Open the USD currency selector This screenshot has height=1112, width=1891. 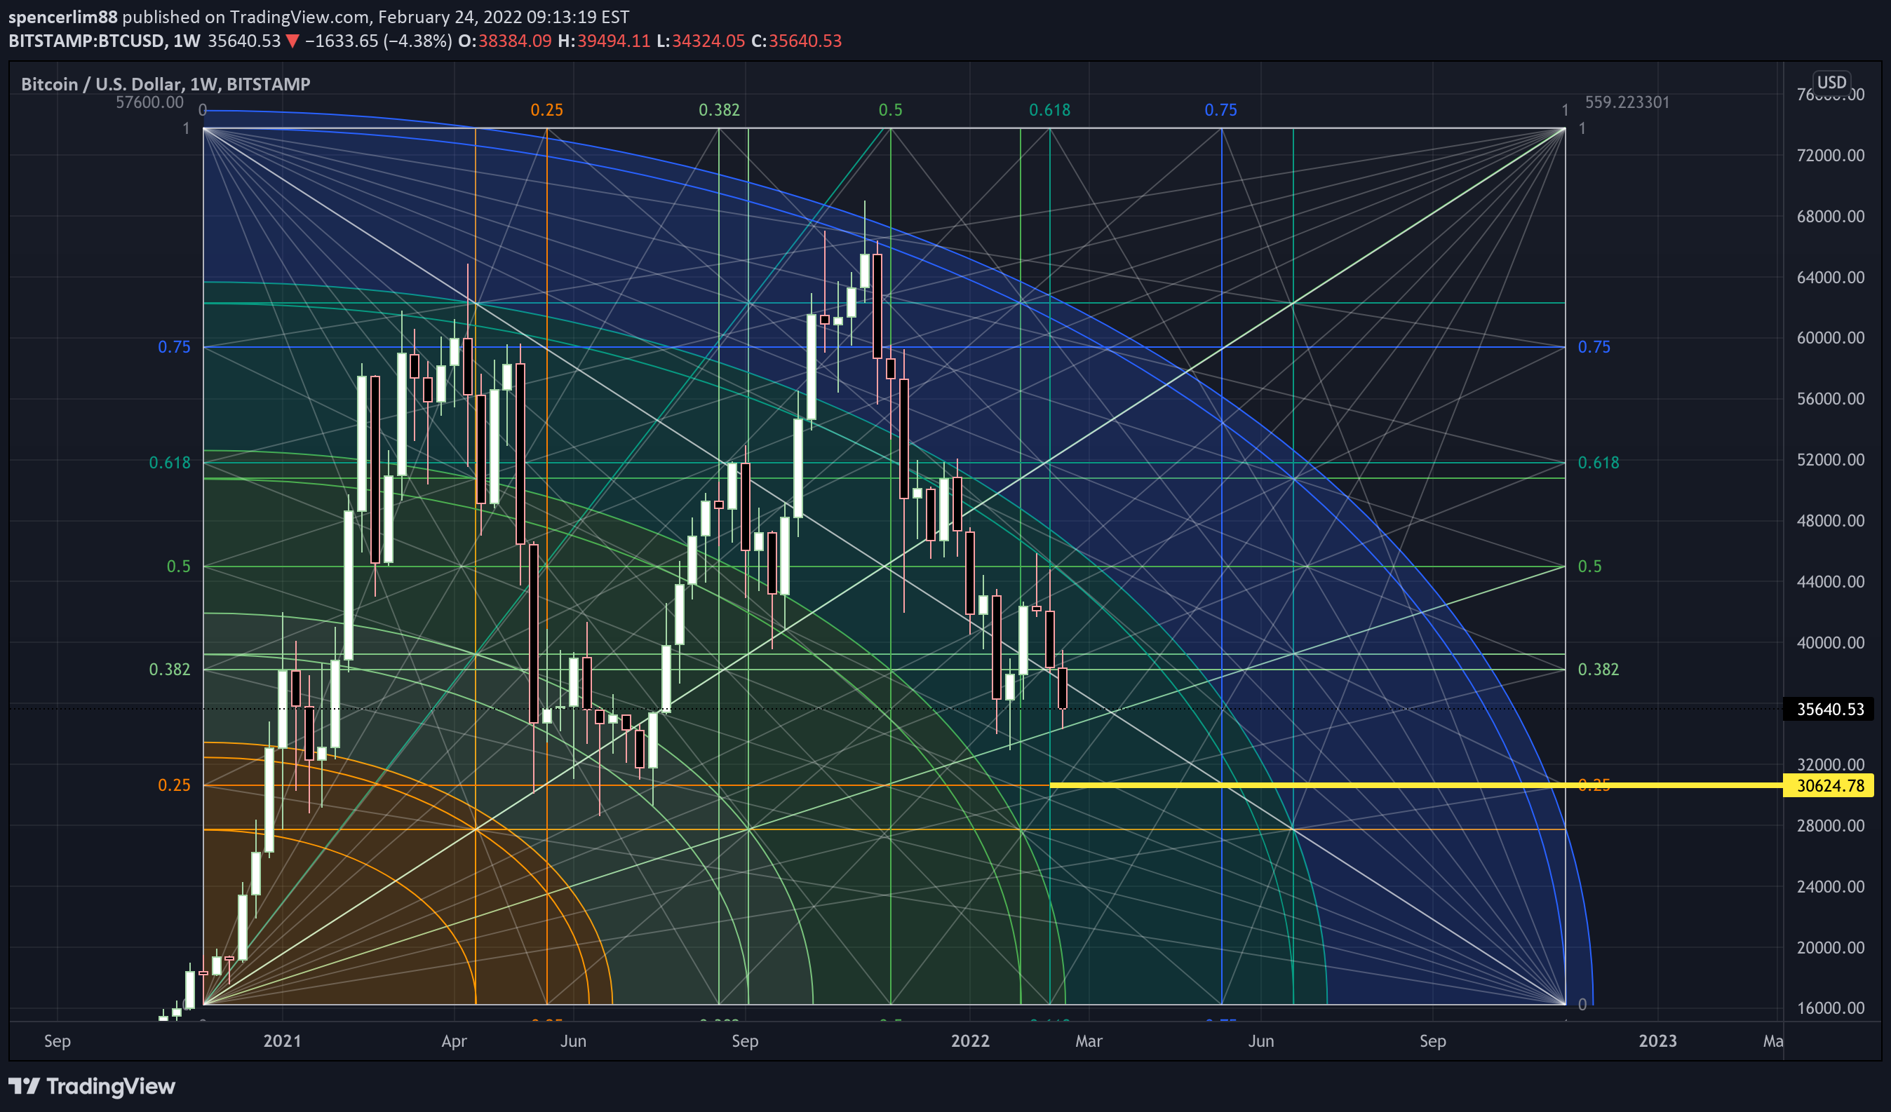[1831, 82]
